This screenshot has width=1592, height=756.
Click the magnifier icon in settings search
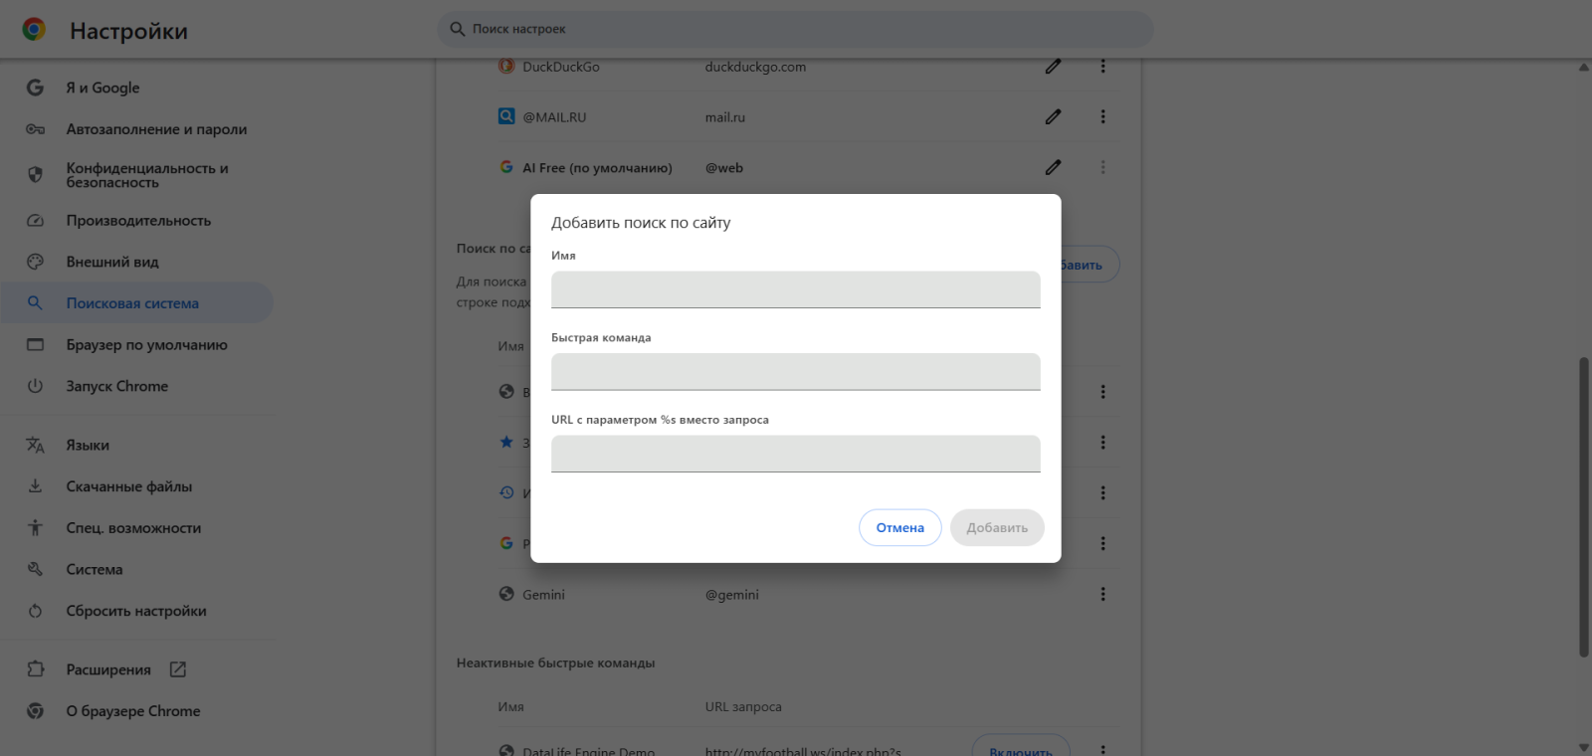pos(458,29)
